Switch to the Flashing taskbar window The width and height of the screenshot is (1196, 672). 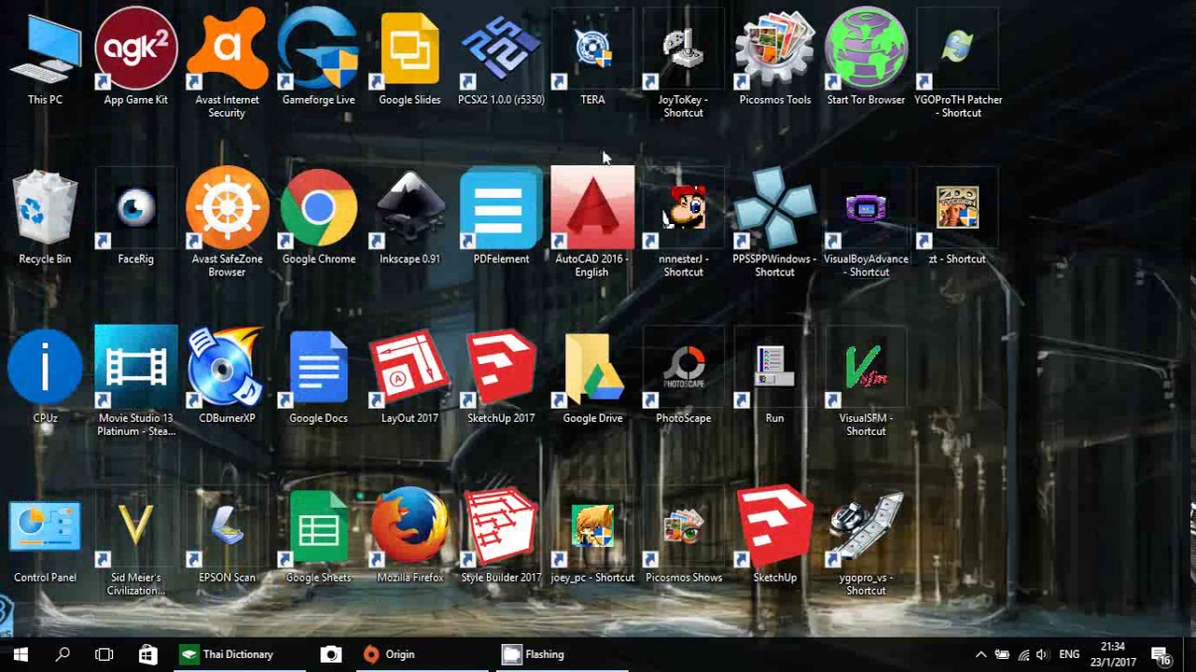click(x=561, y=654)
